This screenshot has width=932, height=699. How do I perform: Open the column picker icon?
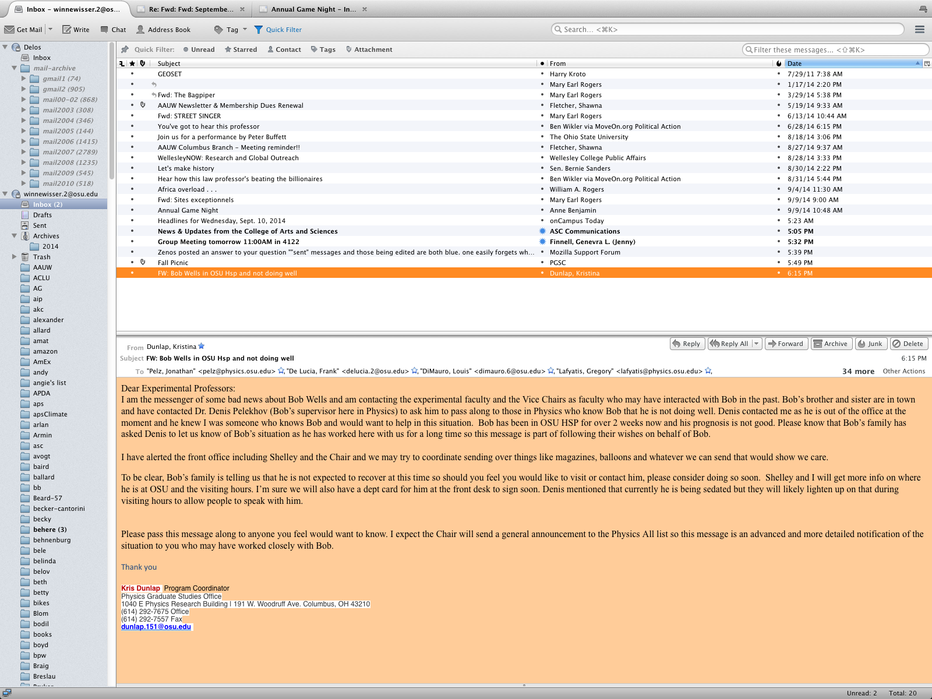tap(927, 63)
